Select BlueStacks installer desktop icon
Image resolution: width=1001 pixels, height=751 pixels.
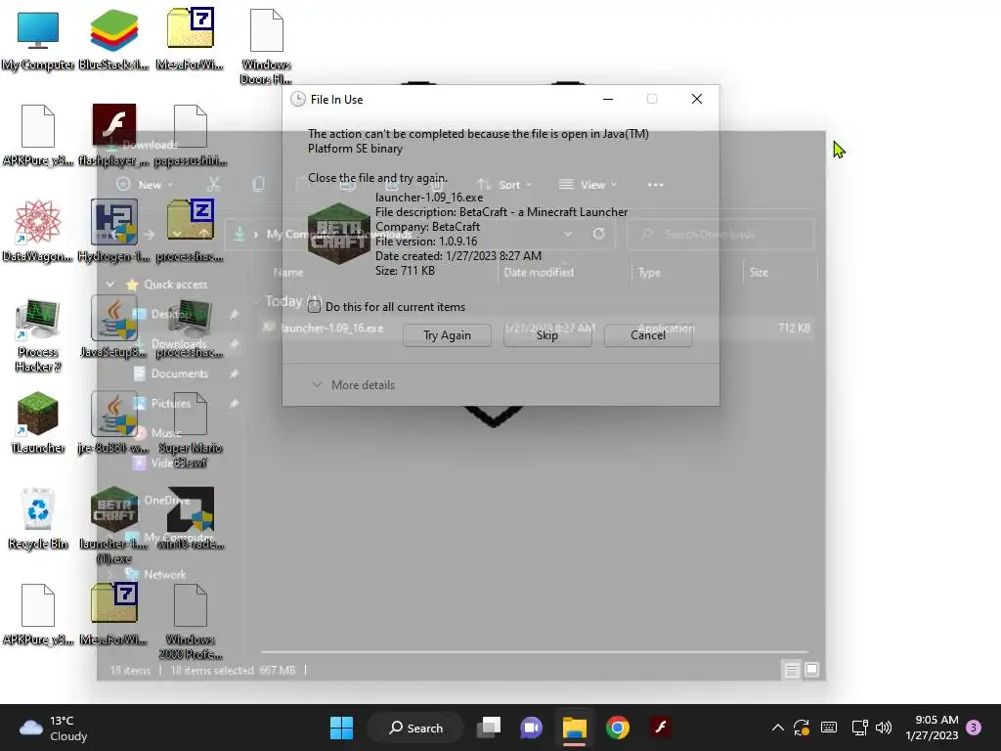(113, 39)
